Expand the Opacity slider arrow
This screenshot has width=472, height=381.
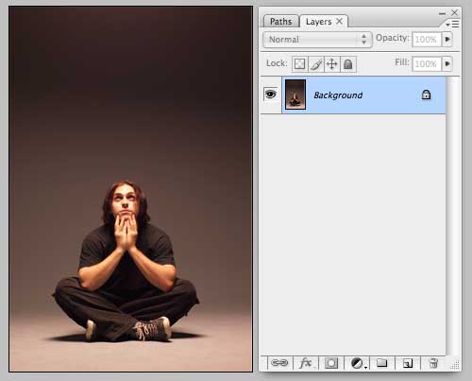coord(447,40)
